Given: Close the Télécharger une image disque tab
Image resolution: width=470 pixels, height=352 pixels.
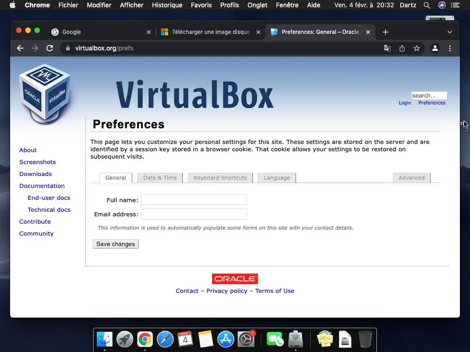Looking at the screenshot, I should (258, 32).
